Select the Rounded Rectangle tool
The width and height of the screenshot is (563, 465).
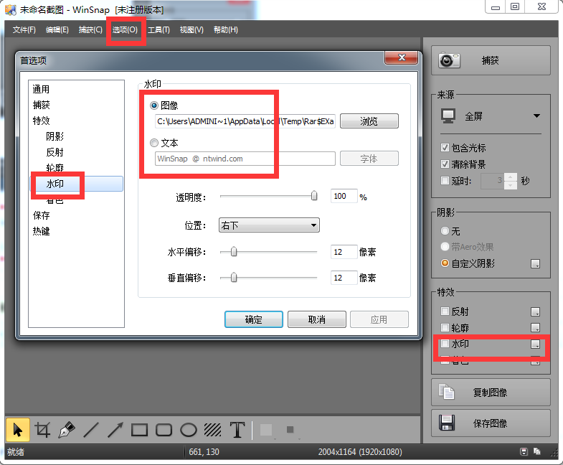pos(164,430)
